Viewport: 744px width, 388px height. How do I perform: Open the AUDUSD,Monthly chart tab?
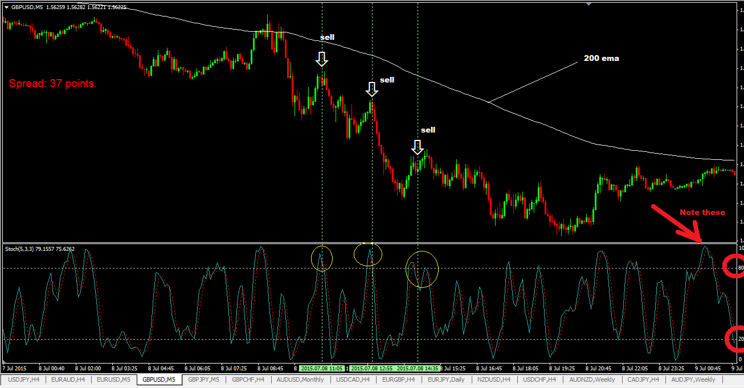pyautogui.click(x=300, y=379)
